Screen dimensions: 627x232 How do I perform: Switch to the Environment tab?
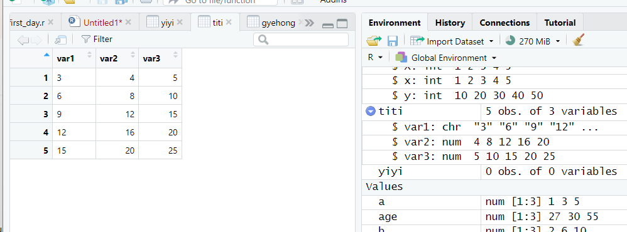[395, 23]
